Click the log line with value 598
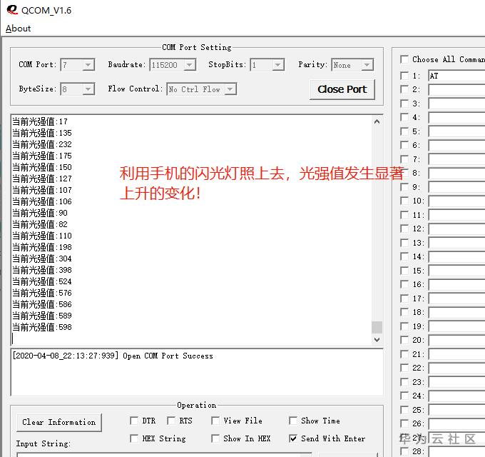Screen dimensions: 485x457 coord(42,327)
